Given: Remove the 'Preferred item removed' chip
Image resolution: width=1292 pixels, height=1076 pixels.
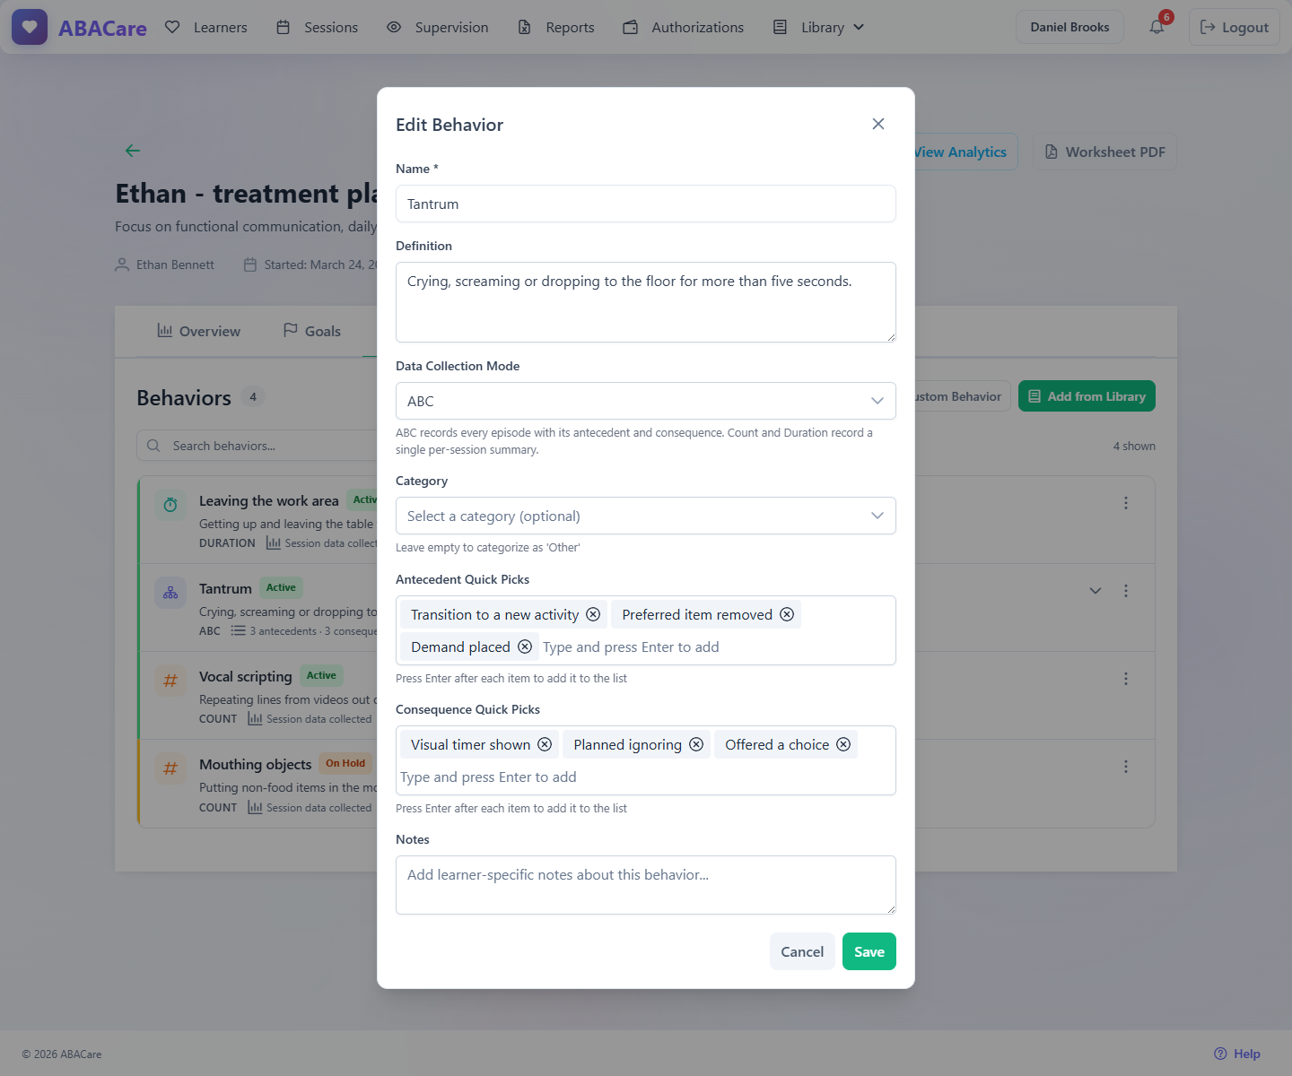Looking at the screenshot, I should [787, 614].
